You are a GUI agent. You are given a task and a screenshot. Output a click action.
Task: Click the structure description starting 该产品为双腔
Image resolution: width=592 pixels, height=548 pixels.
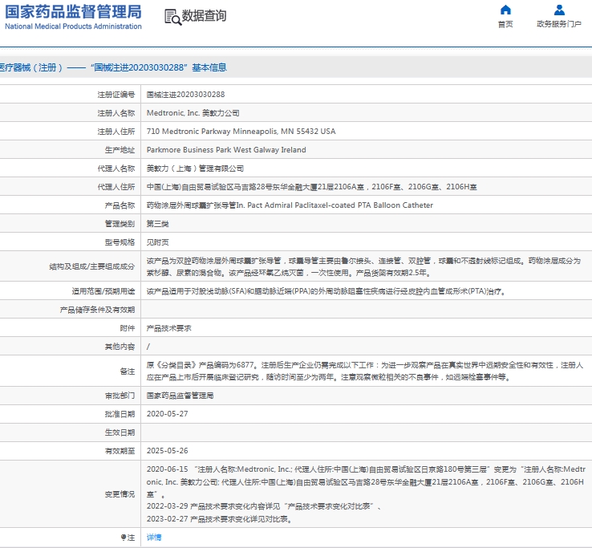pos(363,266)
